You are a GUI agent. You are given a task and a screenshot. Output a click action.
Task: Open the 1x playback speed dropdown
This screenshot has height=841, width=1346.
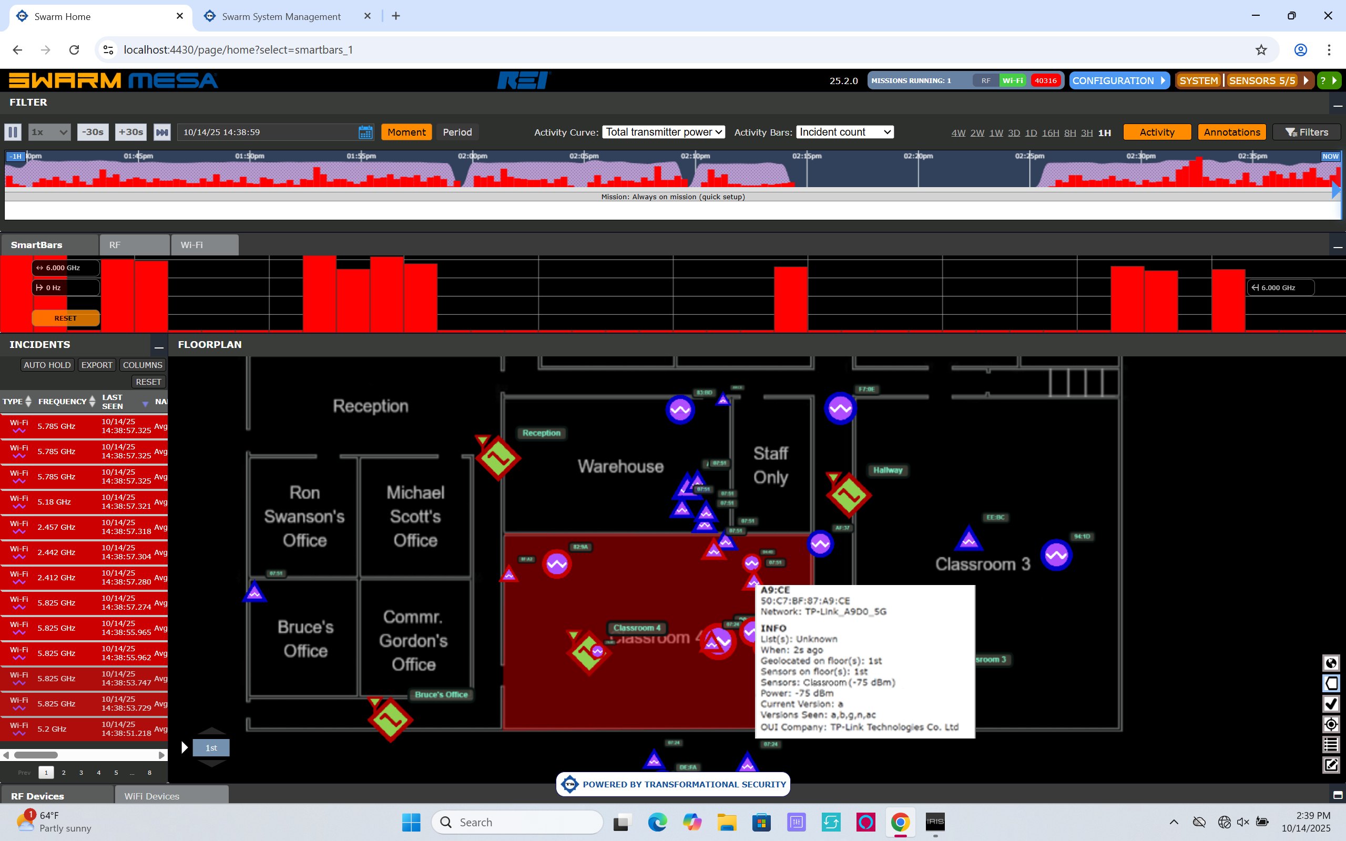point(49,132)
